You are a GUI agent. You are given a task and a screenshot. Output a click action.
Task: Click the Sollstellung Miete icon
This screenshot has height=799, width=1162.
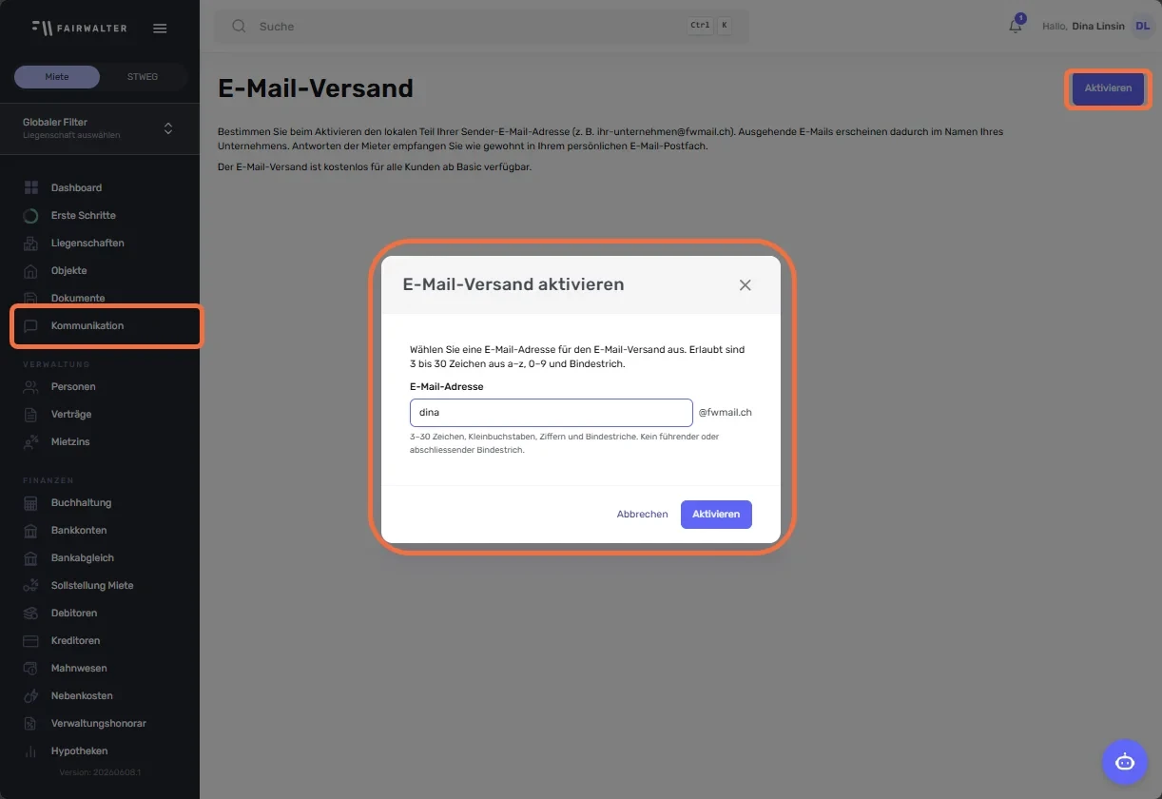[x=31, y=585]
